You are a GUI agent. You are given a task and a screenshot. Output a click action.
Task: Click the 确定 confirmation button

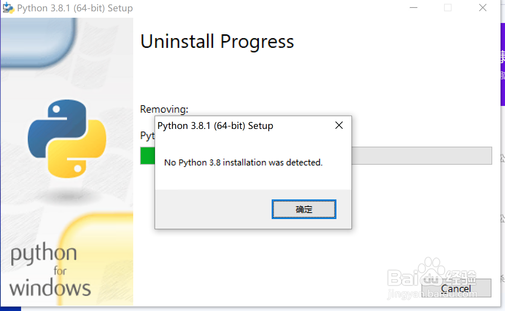[x=304, y=209]
